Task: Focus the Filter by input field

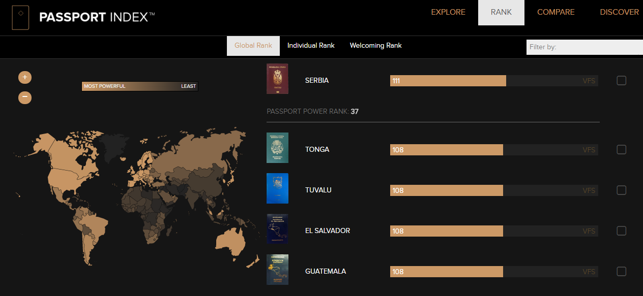Action: pyautogui.click(x=584, y=47)
